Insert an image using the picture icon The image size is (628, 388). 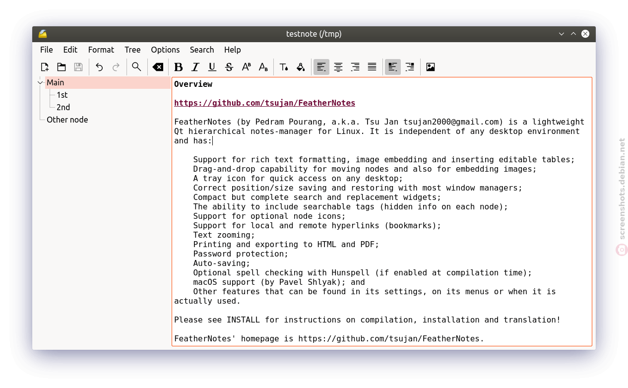[431, 67]
